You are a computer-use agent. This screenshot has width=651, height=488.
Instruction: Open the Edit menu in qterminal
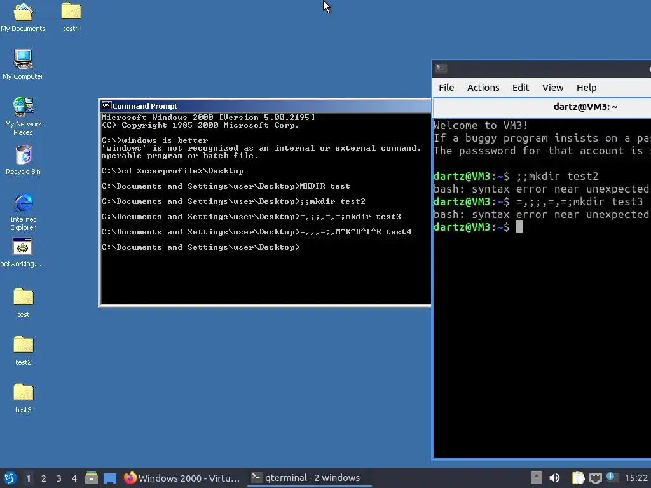pos(521,88)
